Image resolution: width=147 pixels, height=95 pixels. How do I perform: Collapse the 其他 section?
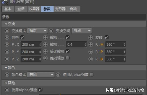(6, 83)
